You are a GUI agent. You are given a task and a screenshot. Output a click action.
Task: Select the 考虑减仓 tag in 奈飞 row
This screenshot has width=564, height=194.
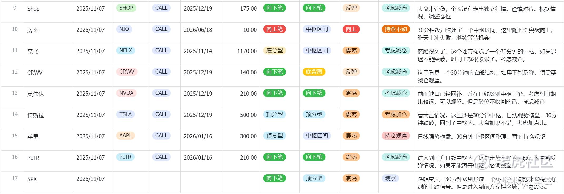click(396, 50)
